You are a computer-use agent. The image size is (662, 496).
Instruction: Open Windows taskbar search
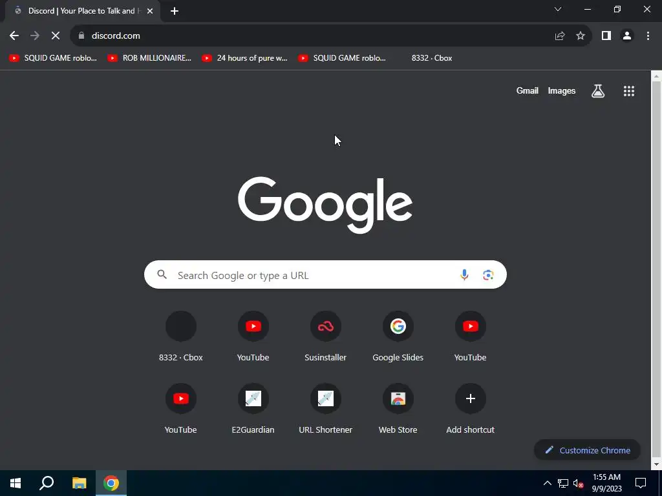click(x=47, y=483)
